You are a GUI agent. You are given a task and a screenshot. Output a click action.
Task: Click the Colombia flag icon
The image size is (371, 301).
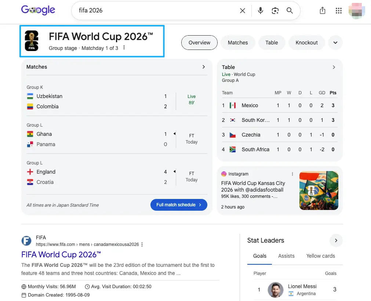pyautogui.click(x=30, y=106)
